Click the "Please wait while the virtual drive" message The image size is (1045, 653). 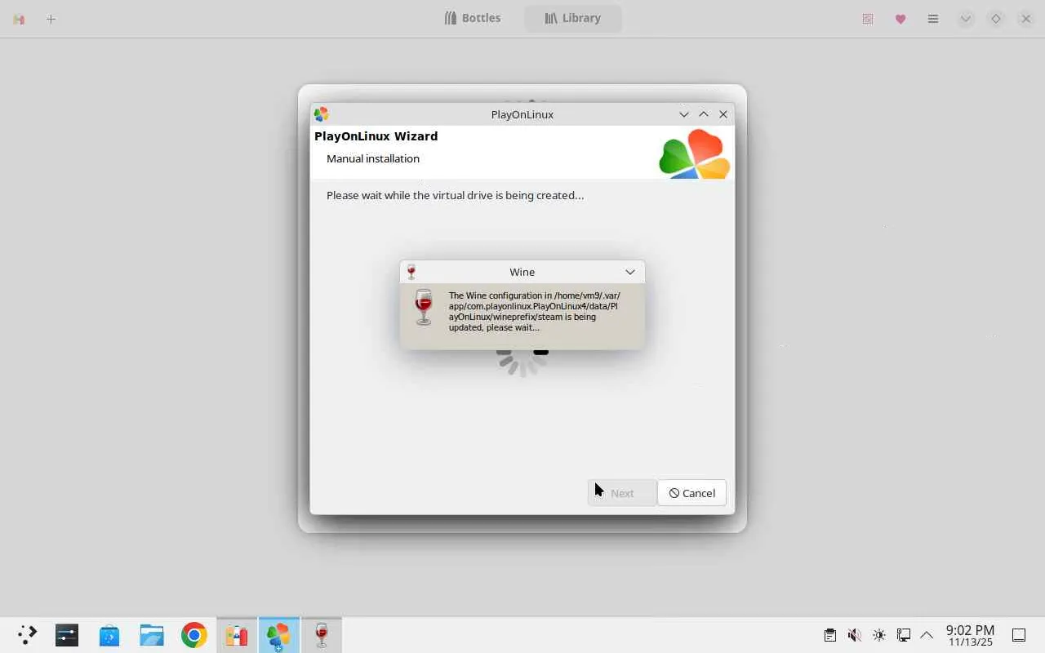(x=456, y=195)
